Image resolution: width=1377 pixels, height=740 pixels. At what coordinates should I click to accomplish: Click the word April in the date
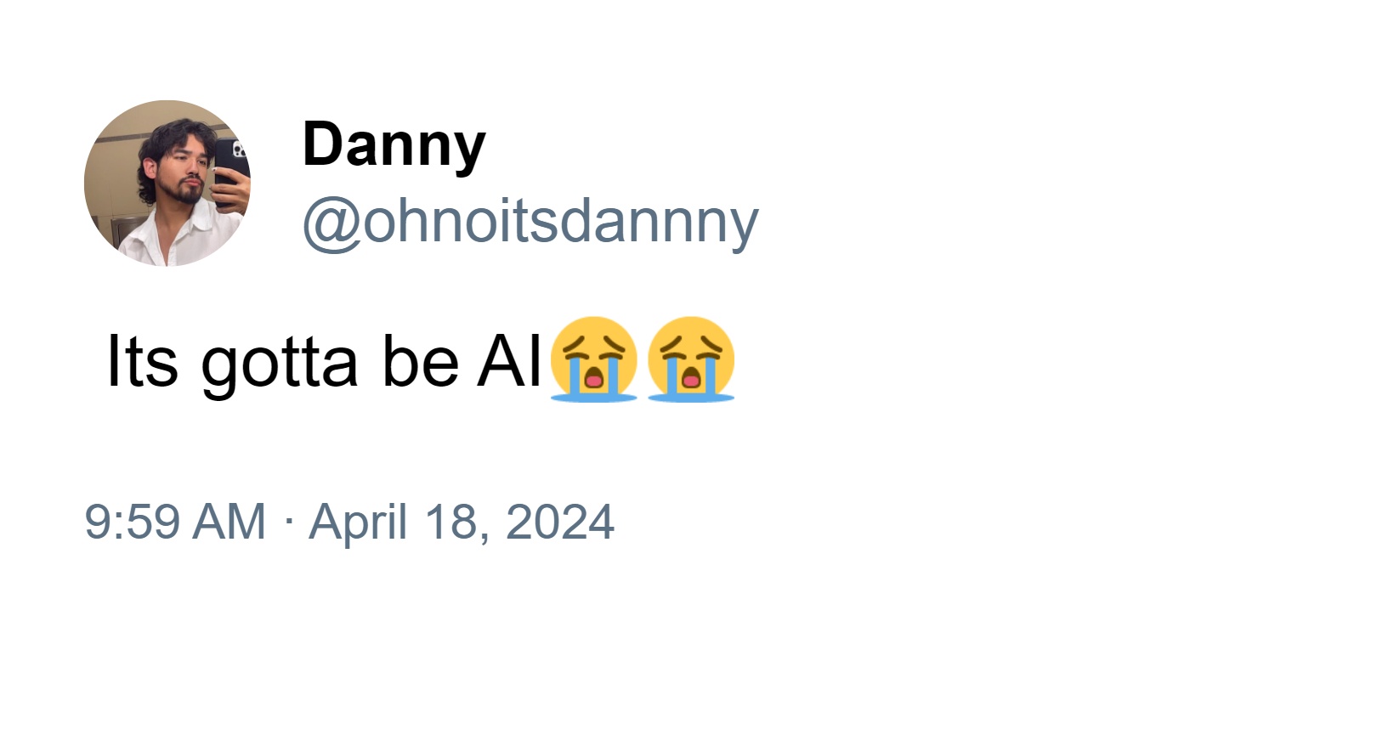(358, 522)
